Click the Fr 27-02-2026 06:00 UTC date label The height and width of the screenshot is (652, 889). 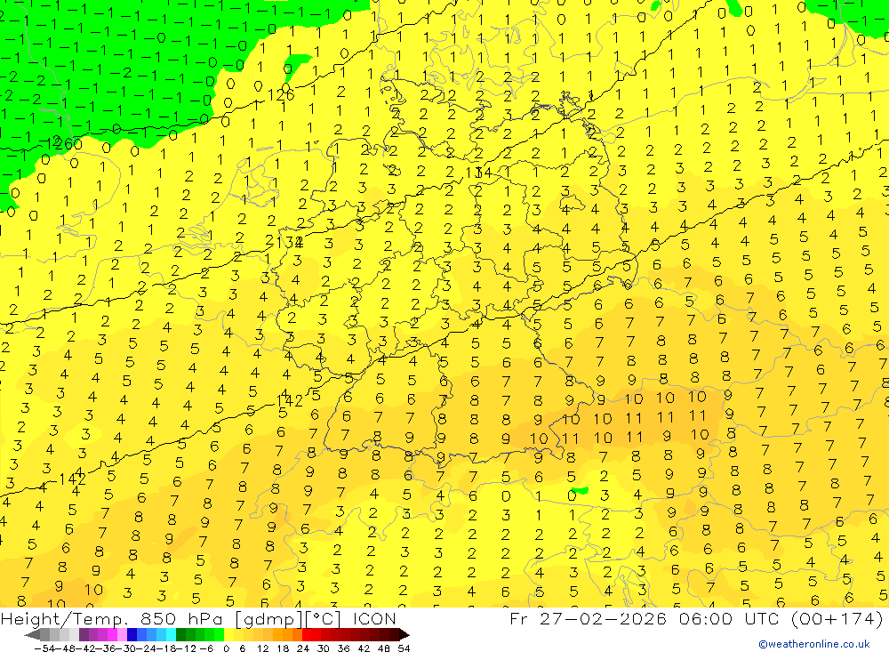(646, 618)
